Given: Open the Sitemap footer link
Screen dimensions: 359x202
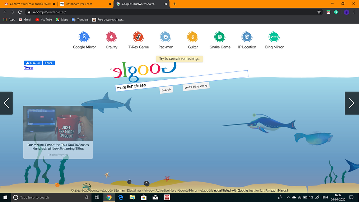Looking at the screenshot, I should [119, 190].
